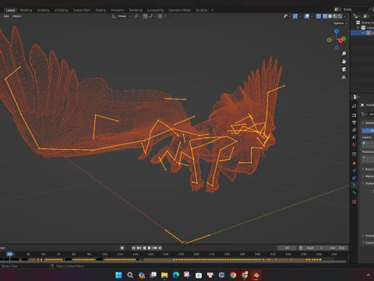
Task: Click the red X axis on gizmo
Action: click(340, 41)
